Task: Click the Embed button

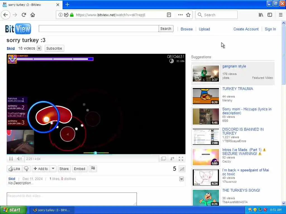Action: click(80, 169)
